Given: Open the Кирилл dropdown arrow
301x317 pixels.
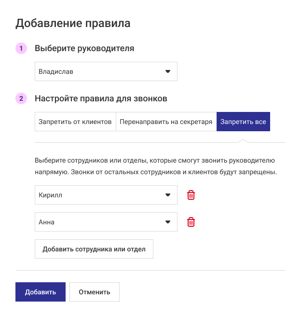Looking at the screenshot, I should [x=168, y=195].
